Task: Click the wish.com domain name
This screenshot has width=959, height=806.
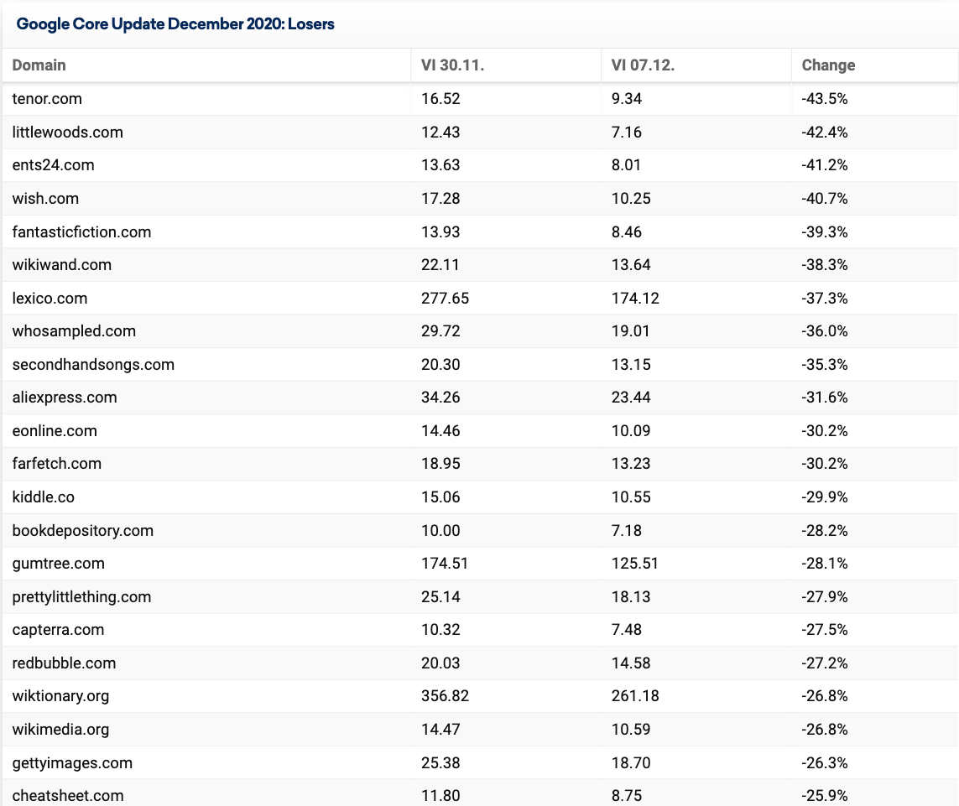Action: point(45,198)
